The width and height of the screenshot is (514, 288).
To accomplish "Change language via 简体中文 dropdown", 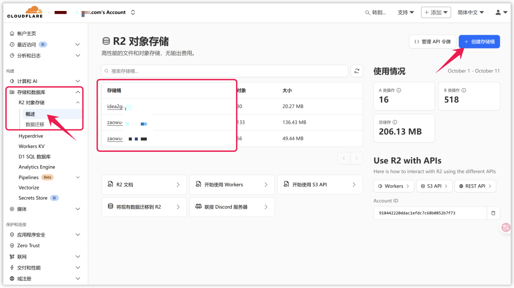I will pos(470,12).
